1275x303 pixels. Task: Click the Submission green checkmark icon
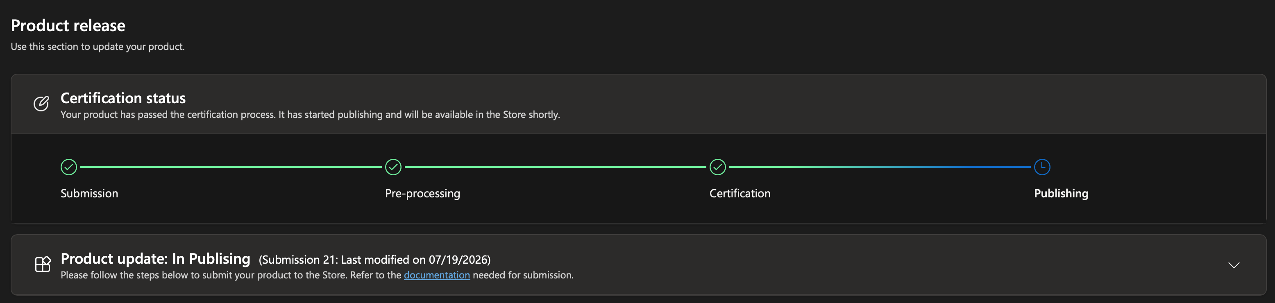69,167
